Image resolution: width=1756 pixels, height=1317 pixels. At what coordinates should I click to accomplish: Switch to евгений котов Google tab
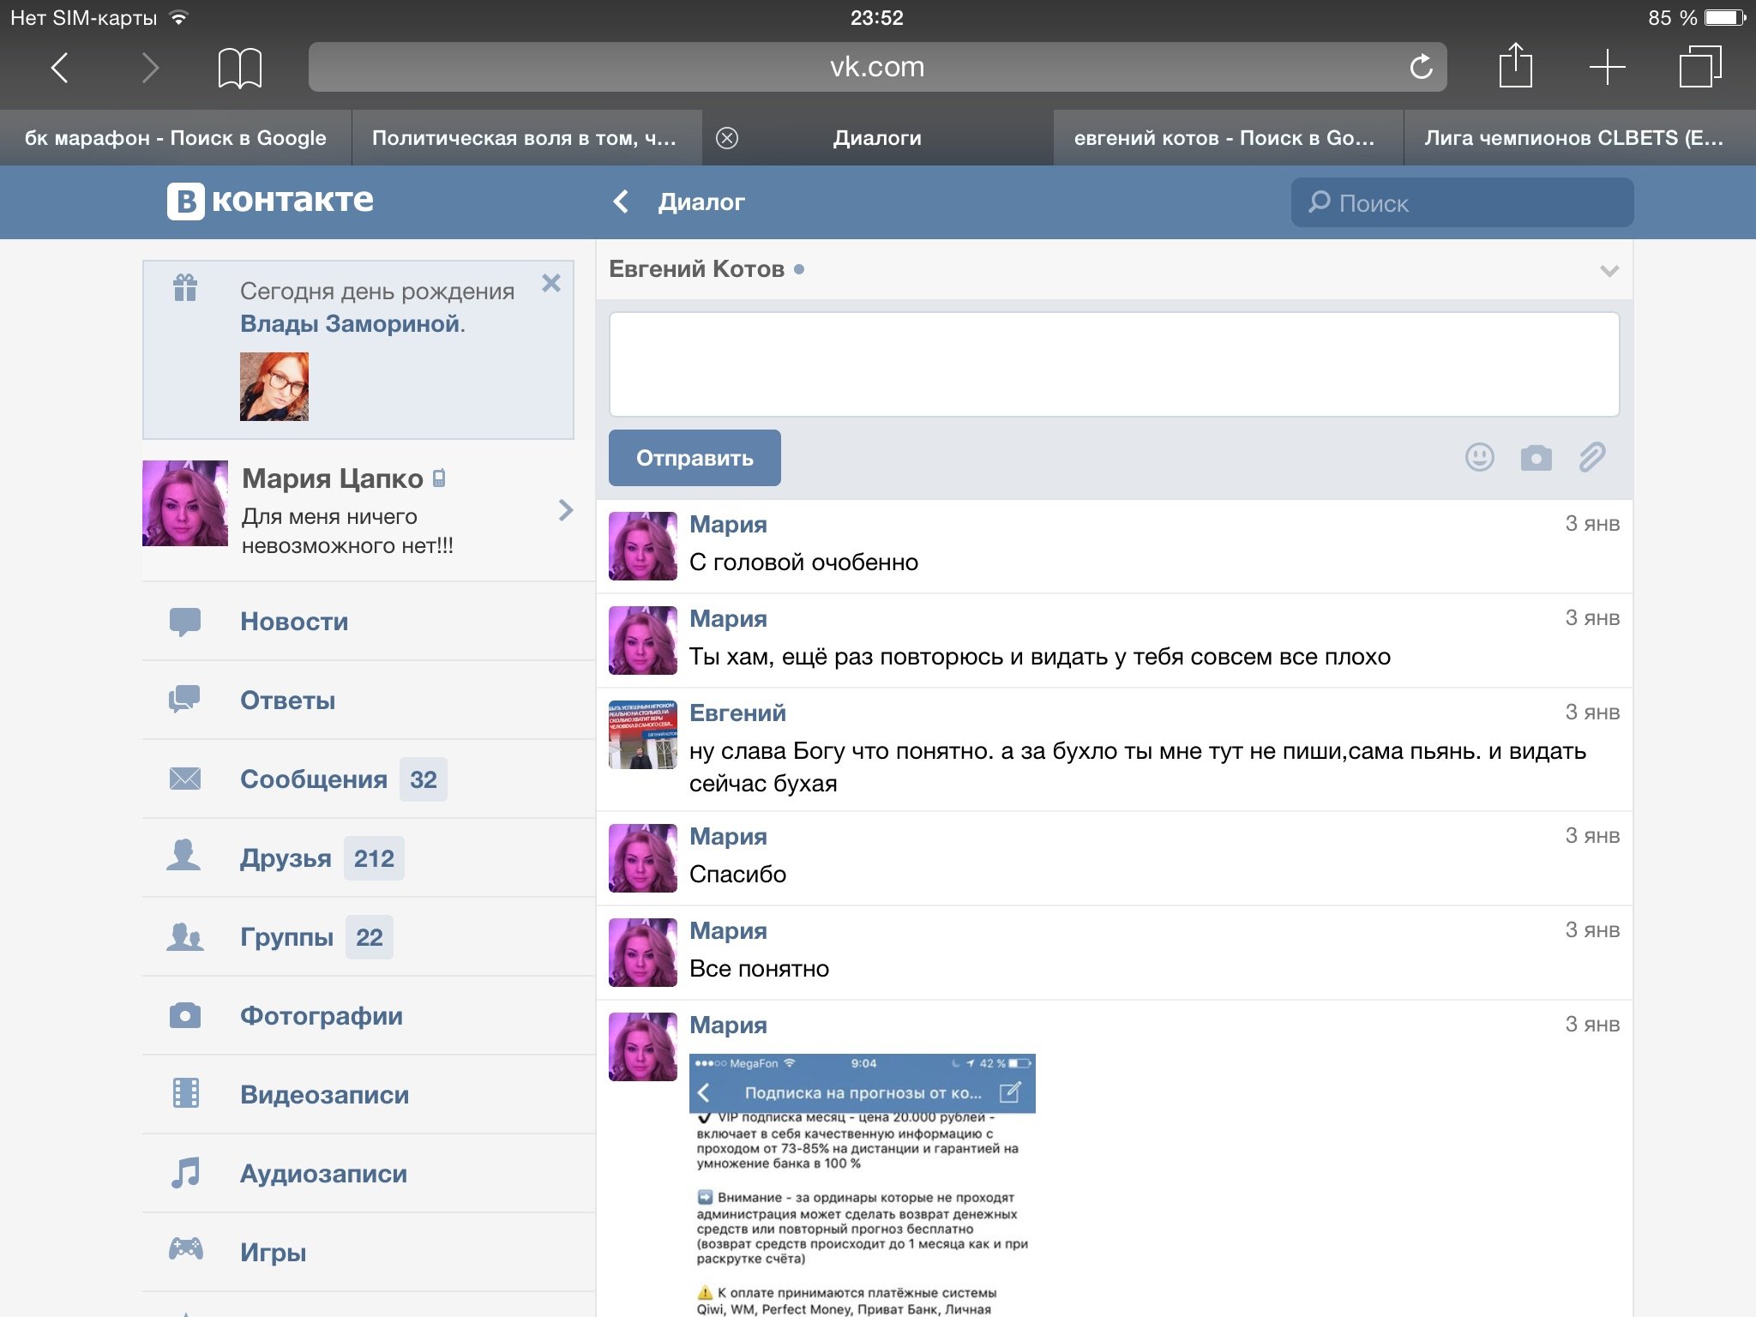pos(1226,138)
